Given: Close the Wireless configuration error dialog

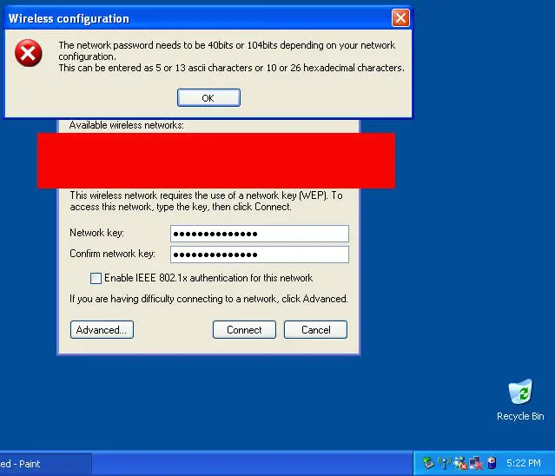Looking at the screenshot, I should [400, 17].
